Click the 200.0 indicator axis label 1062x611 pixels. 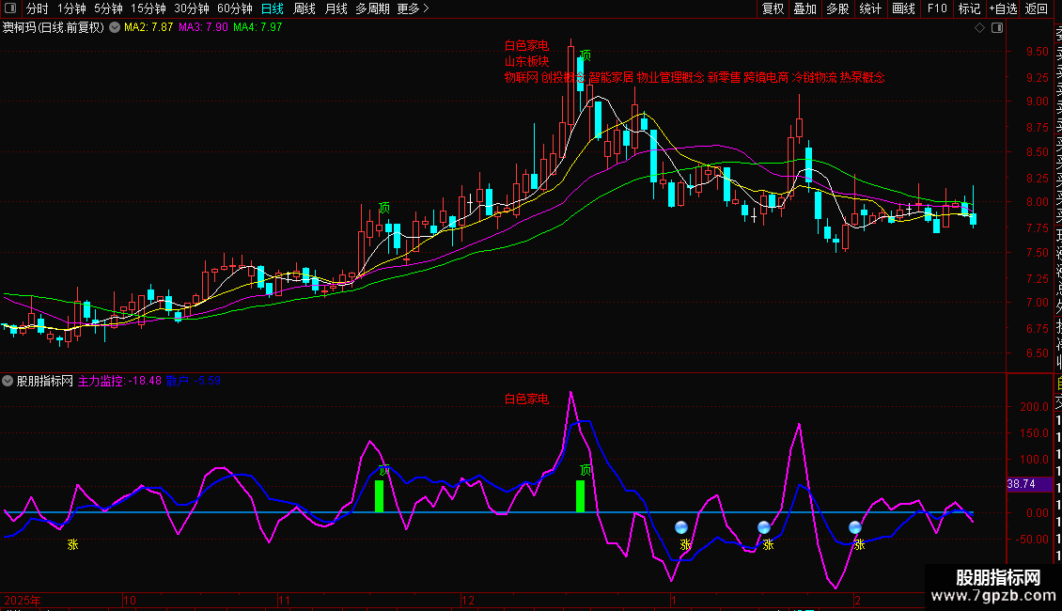click(1034, 407)
